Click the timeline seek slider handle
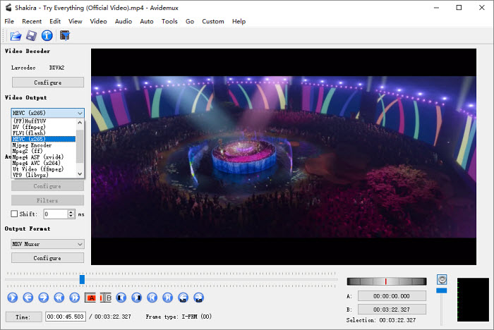This screenshot has width=494, height=330. (x=82, y=279)
